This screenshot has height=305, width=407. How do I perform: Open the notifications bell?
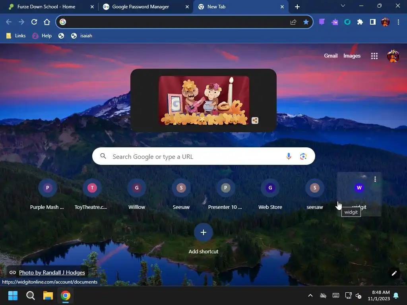(x=396, y=295)
